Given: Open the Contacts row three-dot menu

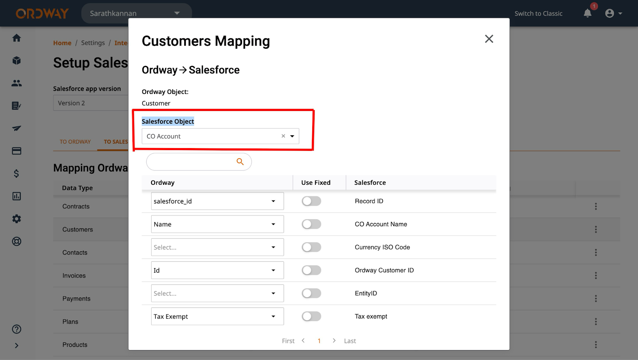Looking at the screenshot, I should tap(596, 253).
